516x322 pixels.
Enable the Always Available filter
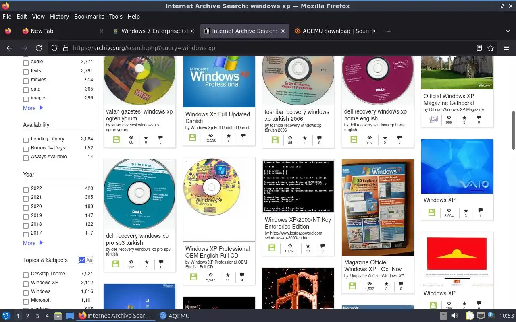coord(26,158)
